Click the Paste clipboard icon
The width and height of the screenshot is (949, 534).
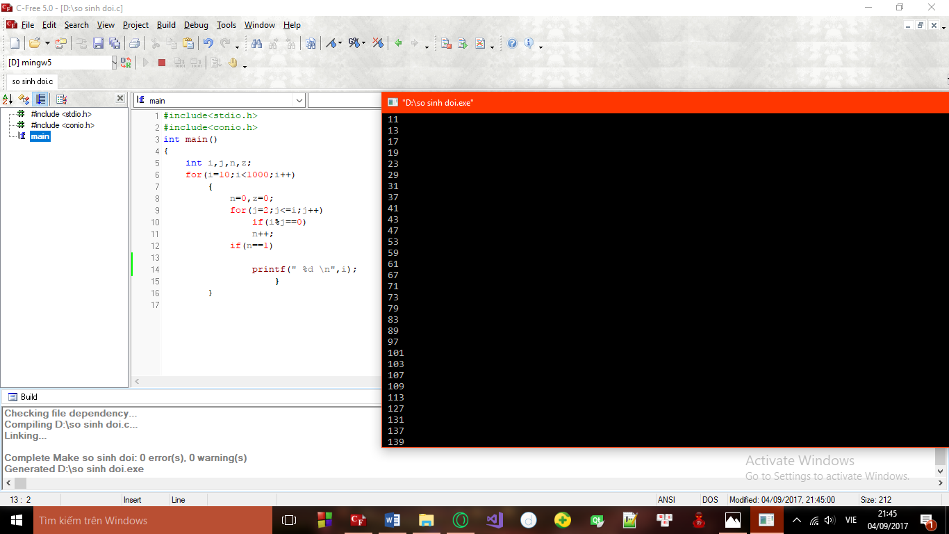point(188,43)
